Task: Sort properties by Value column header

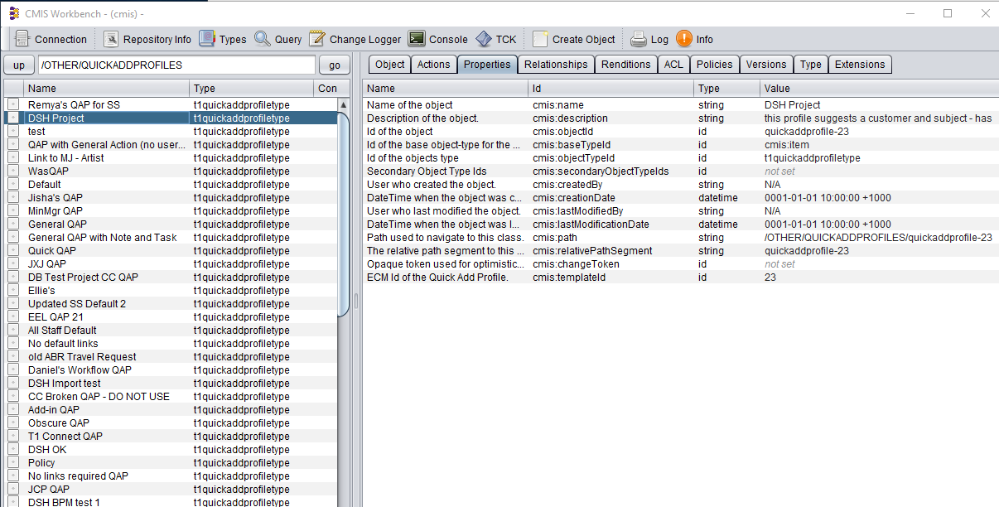Action: point(879,88)
